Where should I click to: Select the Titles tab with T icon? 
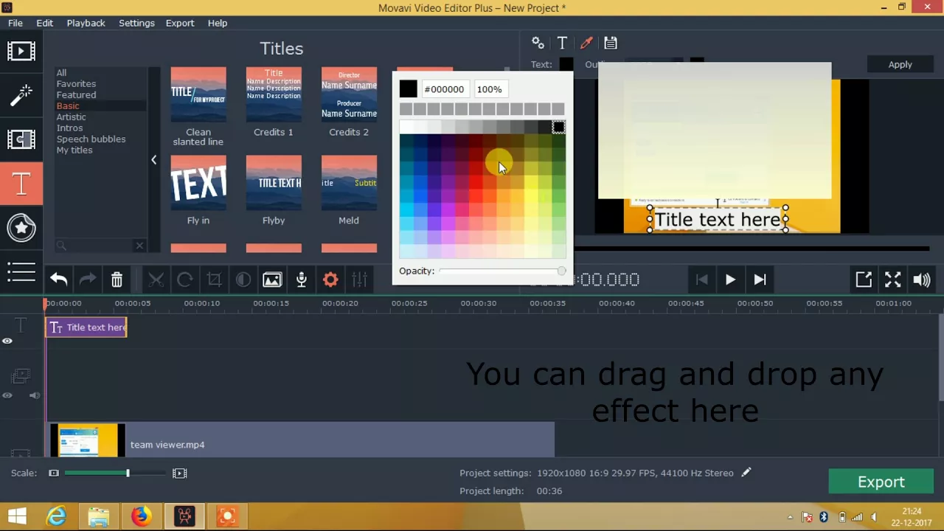click(21, 184)
